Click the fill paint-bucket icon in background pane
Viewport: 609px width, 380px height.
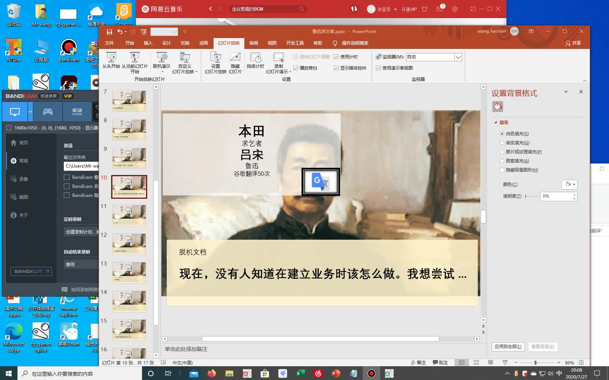coord(498,107)
